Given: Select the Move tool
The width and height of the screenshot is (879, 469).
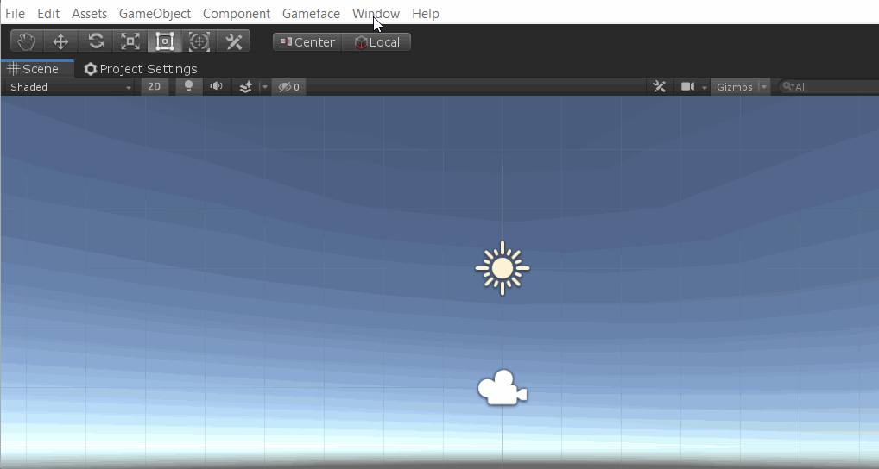Looking at the screenshot, I should [x=60, y=41].
